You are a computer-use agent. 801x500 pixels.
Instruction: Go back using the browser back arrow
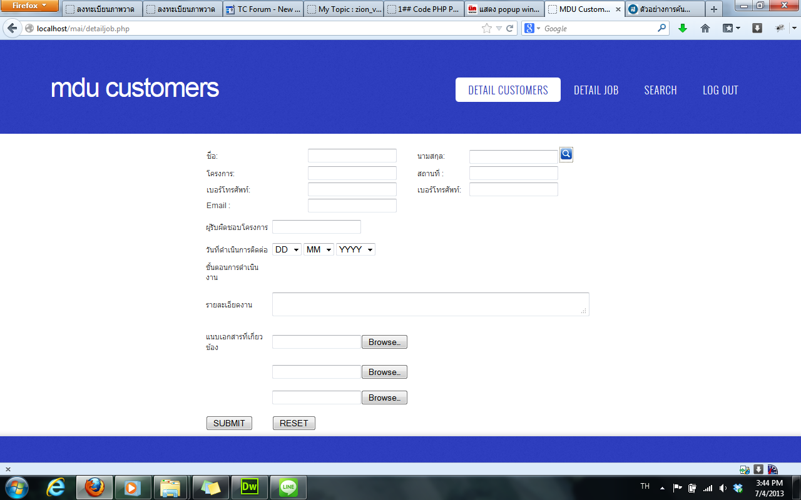coord(12,28)
